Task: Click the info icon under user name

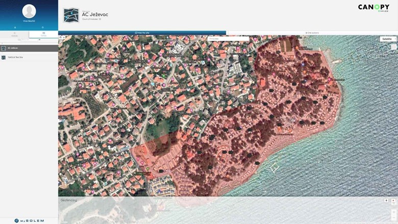Action: (43, 27)
